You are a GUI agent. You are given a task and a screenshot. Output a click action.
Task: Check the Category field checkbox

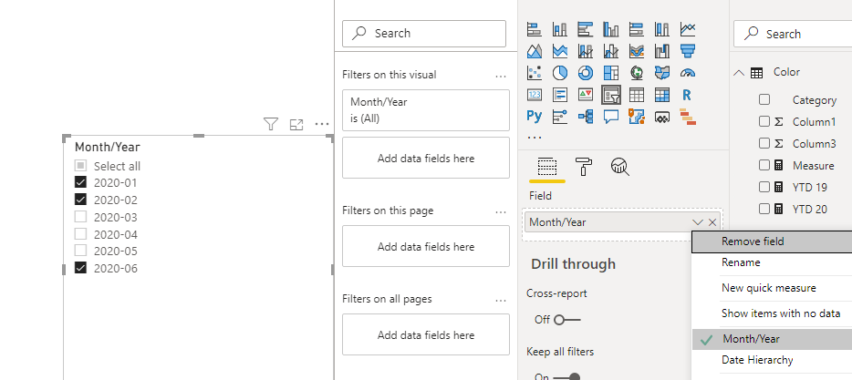coord(764,99)
